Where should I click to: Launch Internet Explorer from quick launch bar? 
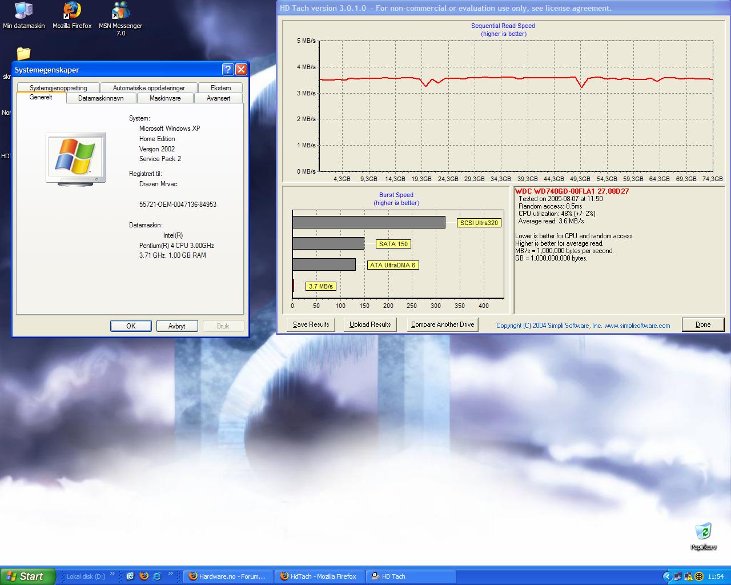157,576
